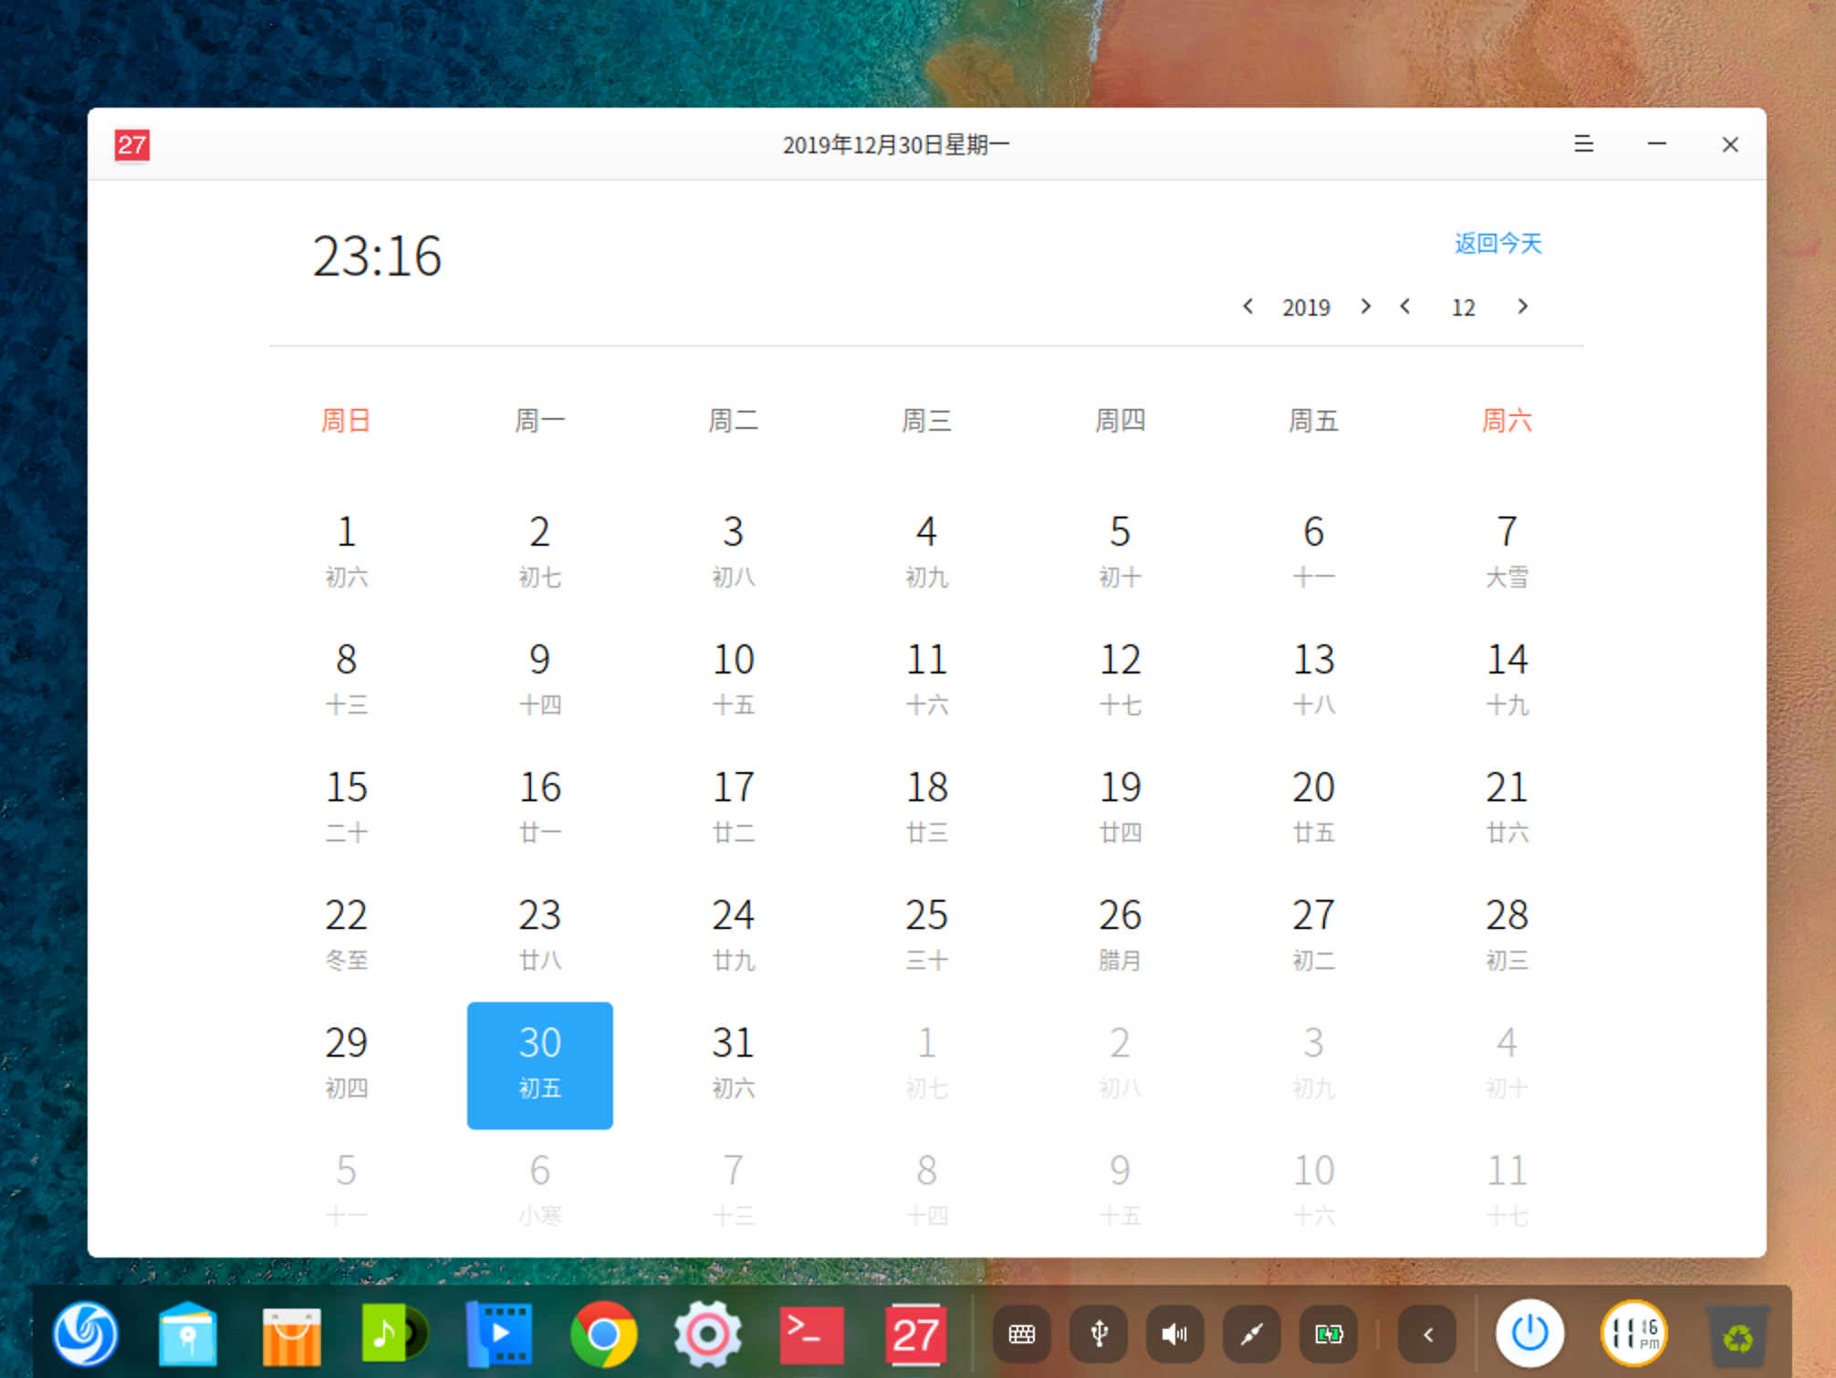The image size is (1836, 1378).
Task: Open the trash bin in dock
Action: click(1737, 1336)
